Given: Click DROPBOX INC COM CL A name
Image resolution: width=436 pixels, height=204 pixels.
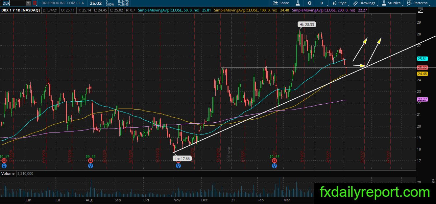Looking at the screenshot, I should [x=62, y=3].
